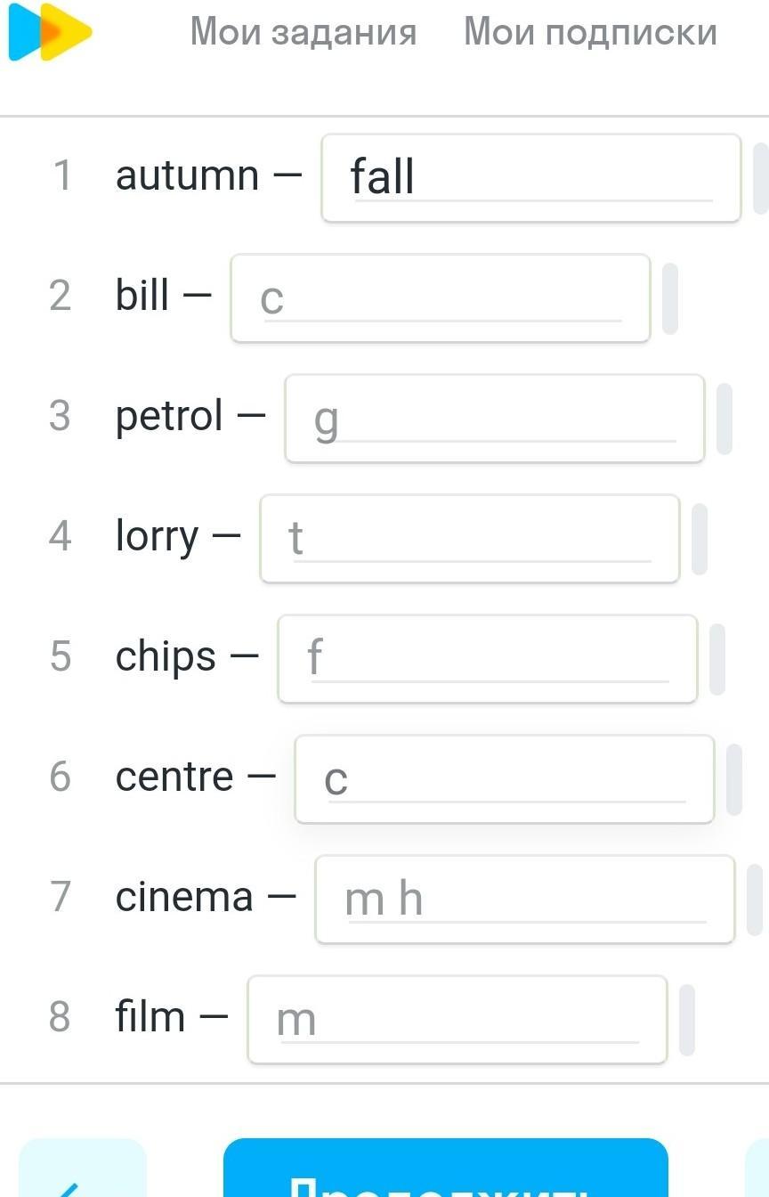Focus the chips answer field
The image size is (769, 1197).
[487, 659]
